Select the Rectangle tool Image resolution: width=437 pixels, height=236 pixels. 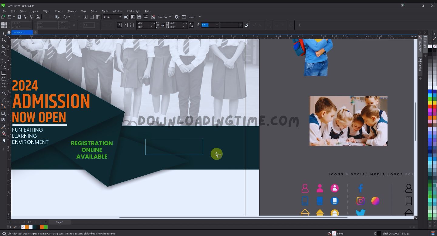(x=4, y=73)
